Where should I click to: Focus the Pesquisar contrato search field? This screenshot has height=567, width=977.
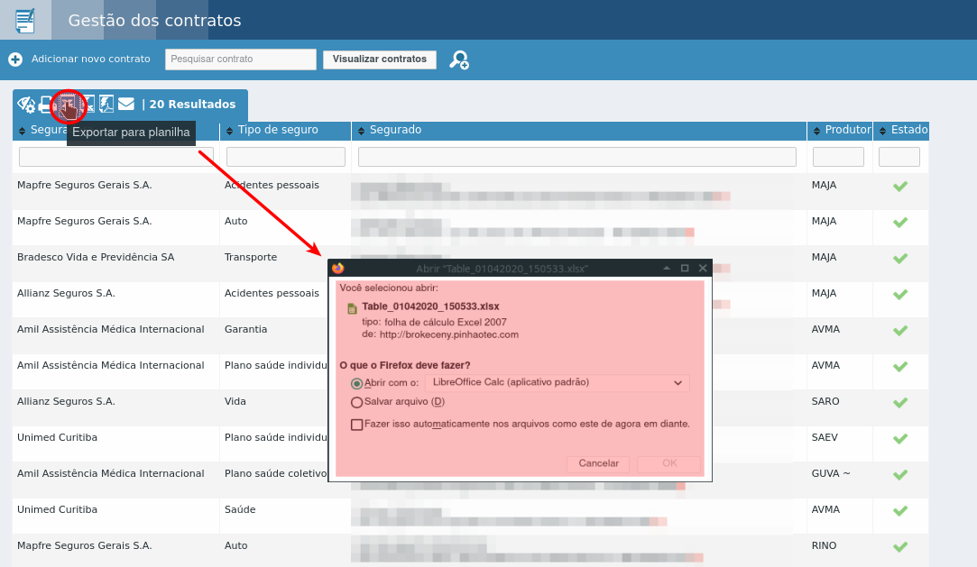[x=241, y=59]
